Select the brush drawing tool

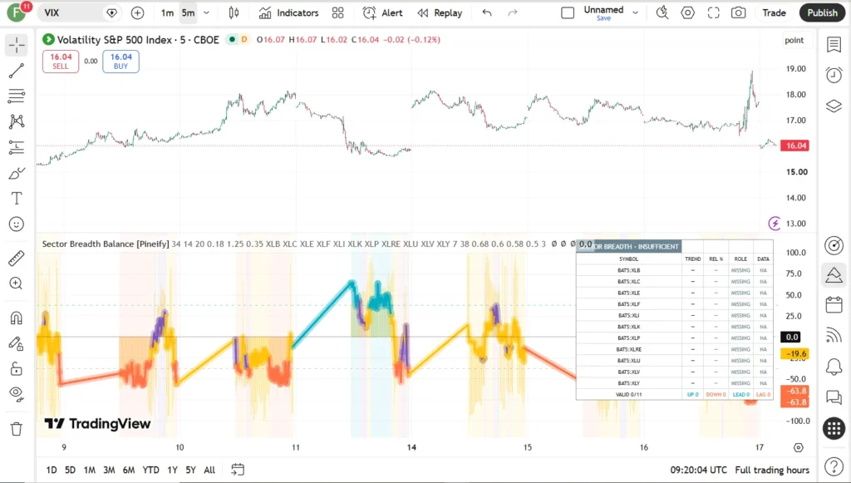(17, 173)
